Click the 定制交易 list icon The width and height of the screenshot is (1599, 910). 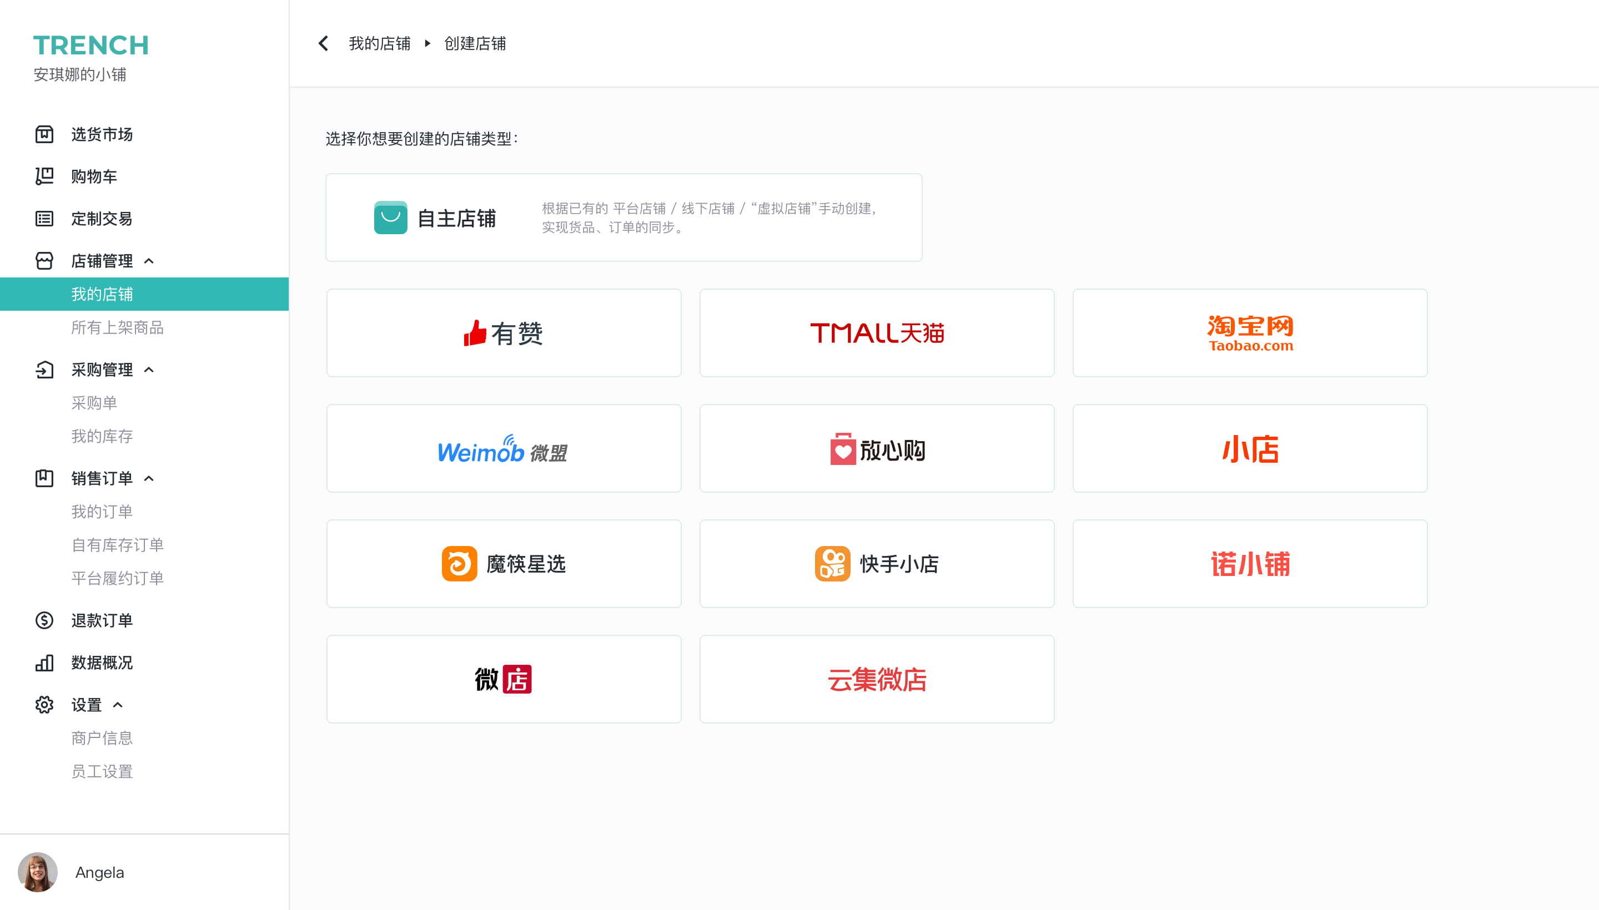[x=44, y=219]
